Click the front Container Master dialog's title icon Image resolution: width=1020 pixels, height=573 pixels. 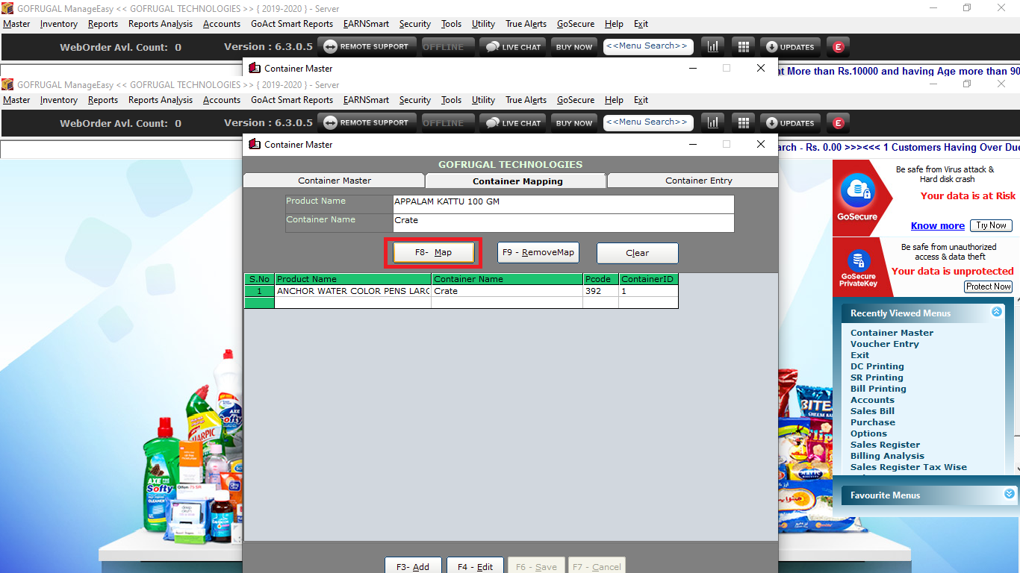click(255, 144)
